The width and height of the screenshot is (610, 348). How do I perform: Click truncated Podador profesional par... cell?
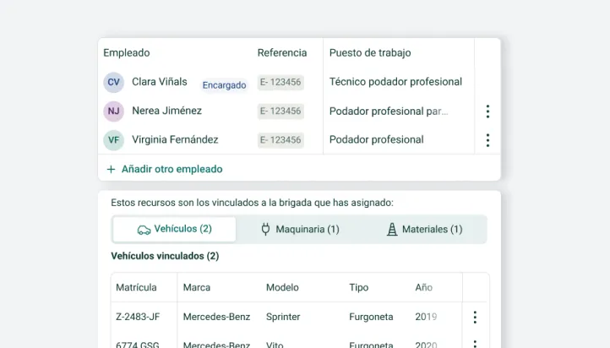(389, 111)
